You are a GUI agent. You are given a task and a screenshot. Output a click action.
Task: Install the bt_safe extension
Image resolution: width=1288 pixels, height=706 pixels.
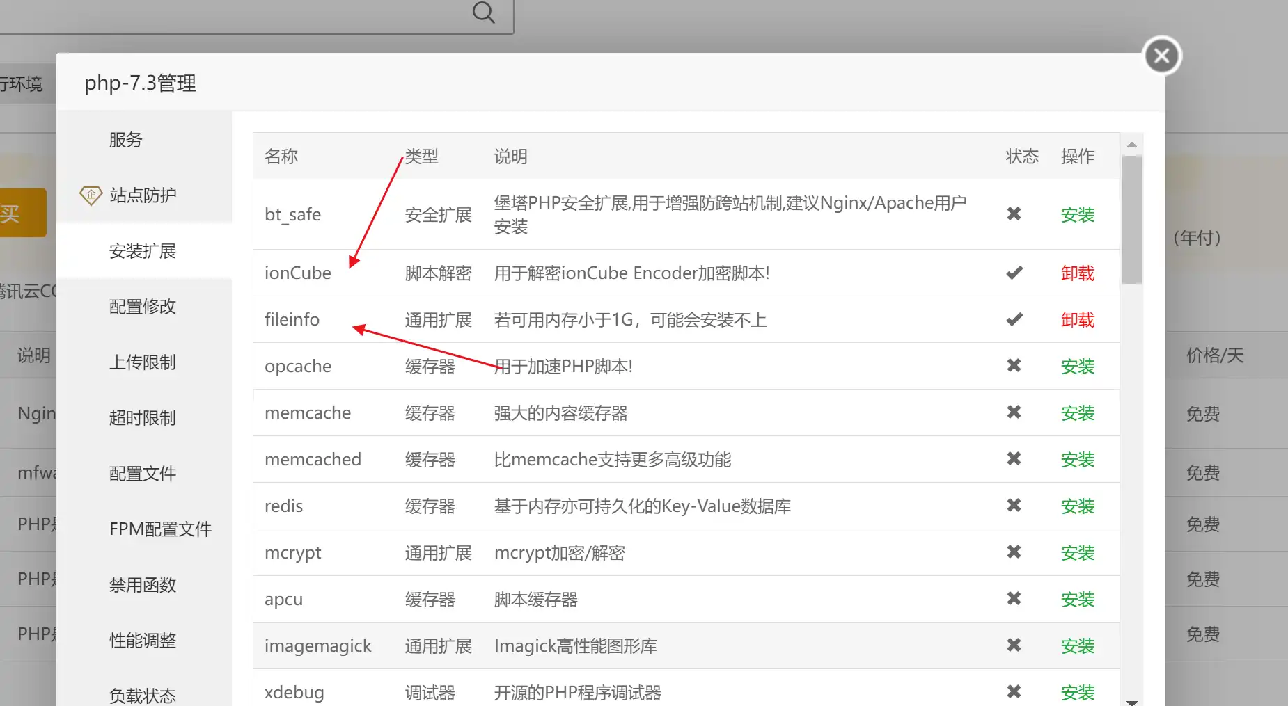pos(1078,215)
